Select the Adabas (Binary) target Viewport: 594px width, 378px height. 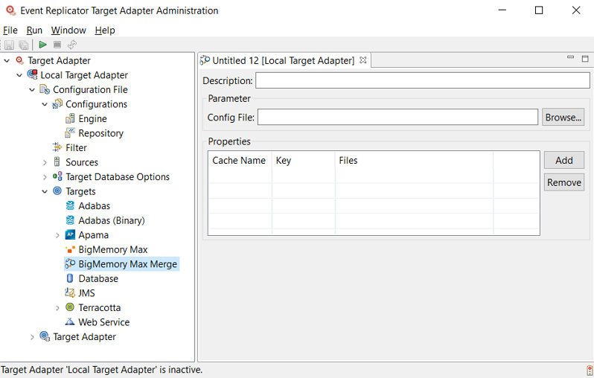111,220
